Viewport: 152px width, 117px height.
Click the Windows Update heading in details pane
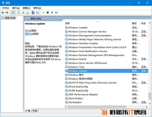coord(35,24)
